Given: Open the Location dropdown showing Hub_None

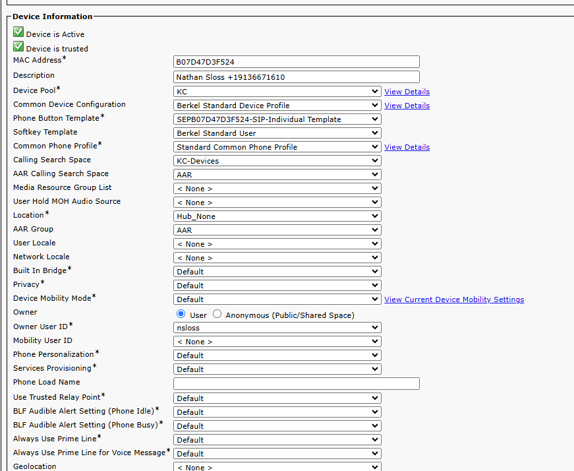Looking at the screenshot, I should [277, 216].
